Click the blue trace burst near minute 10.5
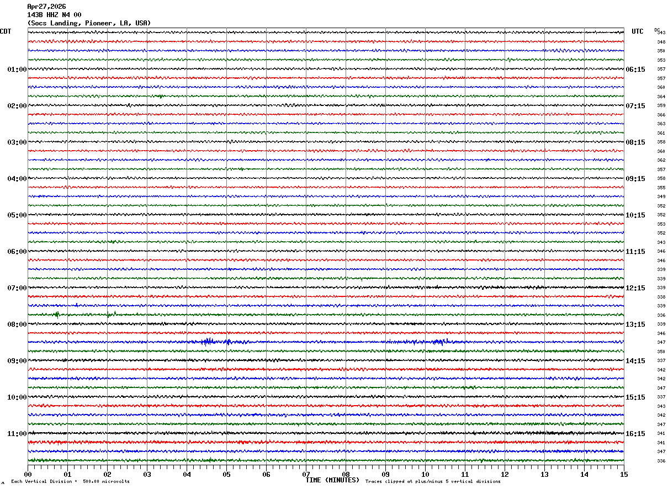The width and height of the screenshot is (668, 489). click(439, 342)
